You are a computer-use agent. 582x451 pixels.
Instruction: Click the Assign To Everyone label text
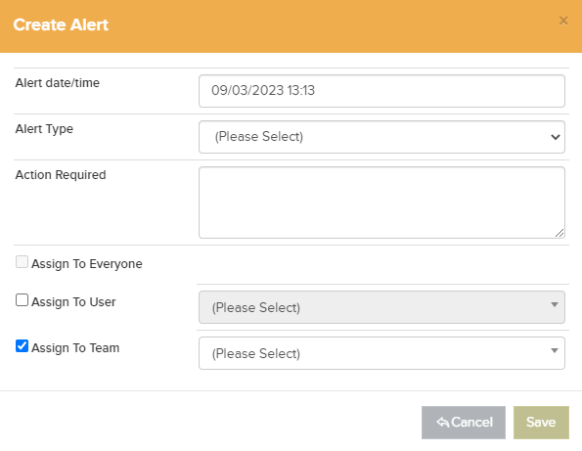coord(87,264)
